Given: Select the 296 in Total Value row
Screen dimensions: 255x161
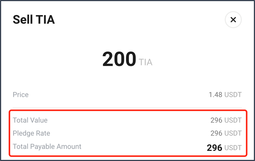Looking at the screenshot, I should pos(216,120).
